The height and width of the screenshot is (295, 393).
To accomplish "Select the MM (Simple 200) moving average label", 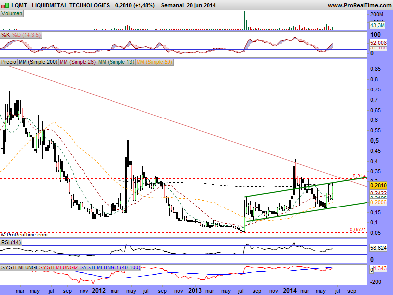I will [38, 62].
